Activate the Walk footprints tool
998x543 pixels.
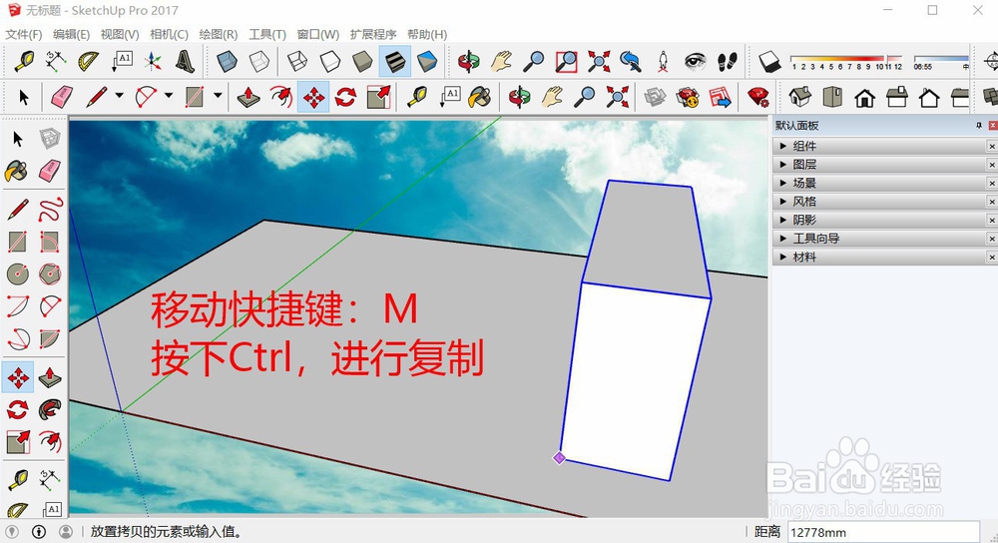[727, 61]
